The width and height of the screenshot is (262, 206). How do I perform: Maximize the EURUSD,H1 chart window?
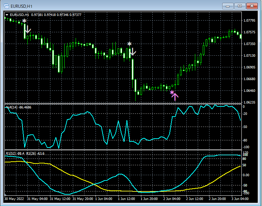coord(240,6)
